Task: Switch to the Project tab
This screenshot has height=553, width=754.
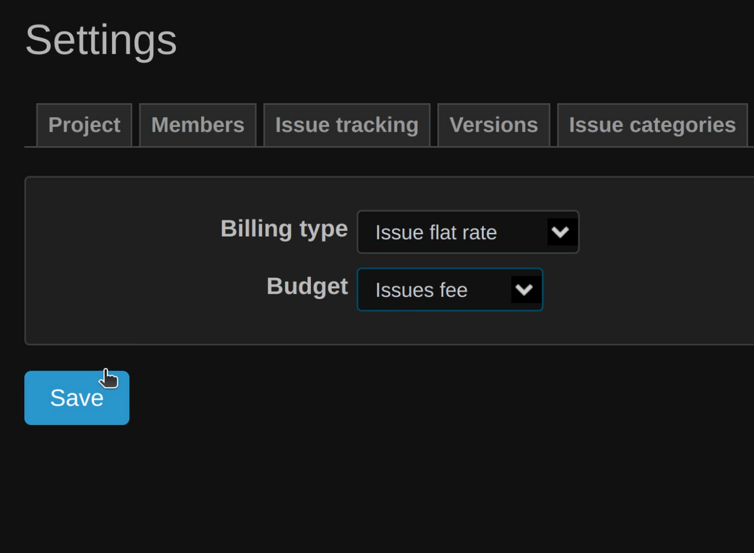Action: 84,124
